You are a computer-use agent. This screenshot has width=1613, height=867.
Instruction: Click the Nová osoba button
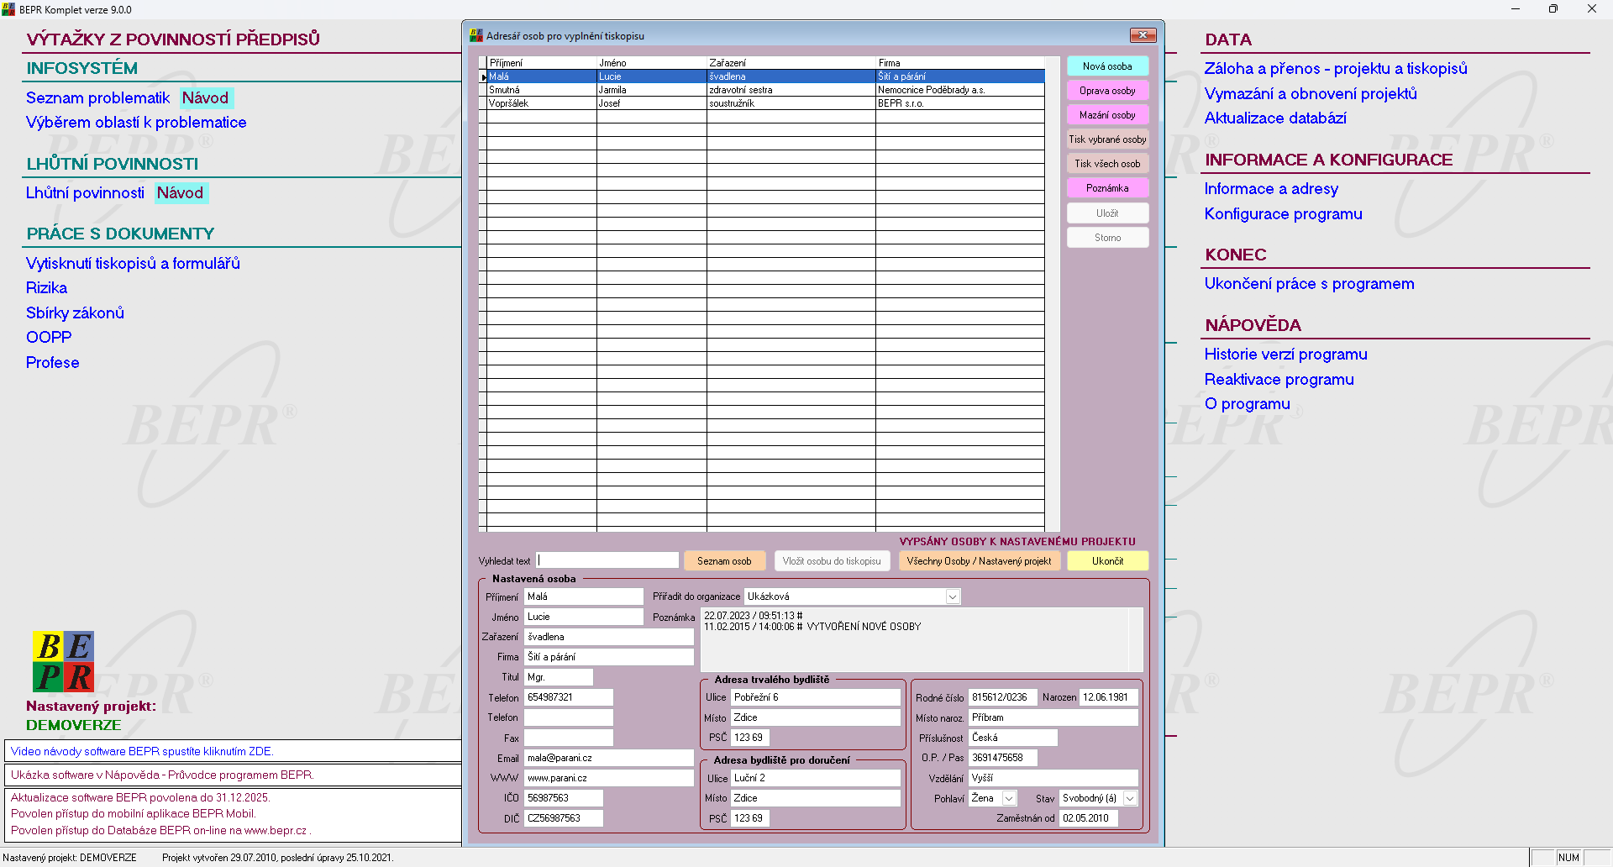(x=1107, y=66)
